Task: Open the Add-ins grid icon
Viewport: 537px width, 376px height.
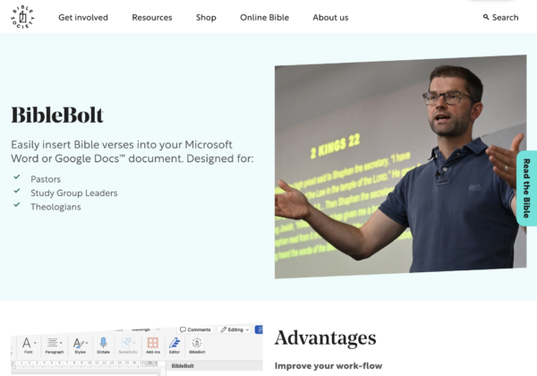Action: coord(153,343)
